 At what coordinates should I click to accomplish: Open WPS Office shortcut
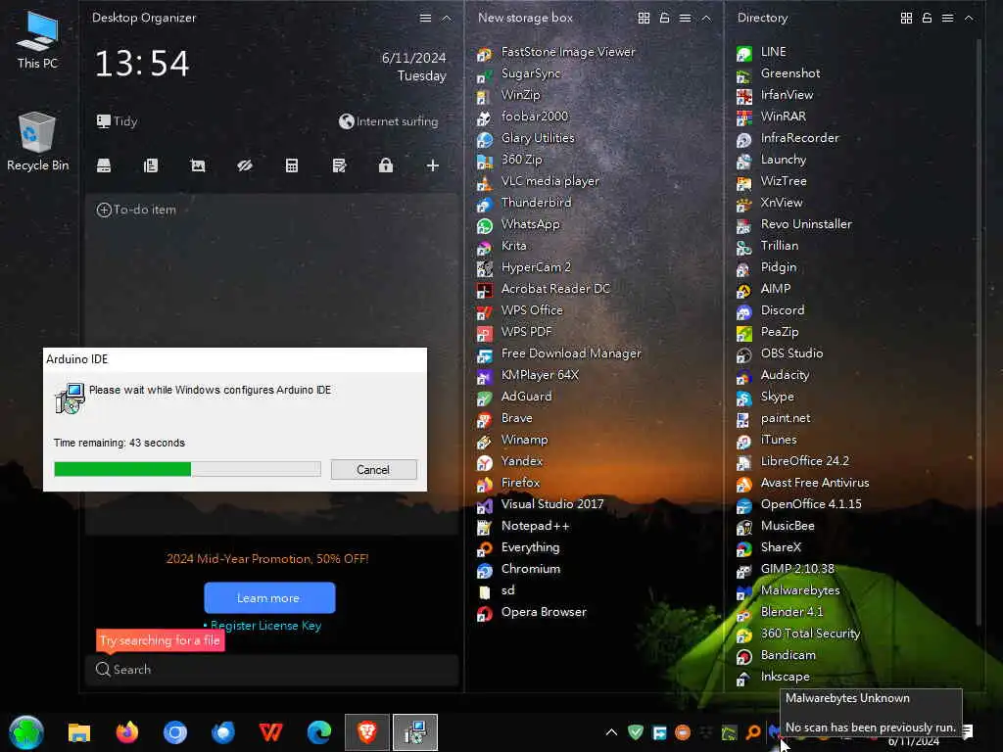click(520, 310)
